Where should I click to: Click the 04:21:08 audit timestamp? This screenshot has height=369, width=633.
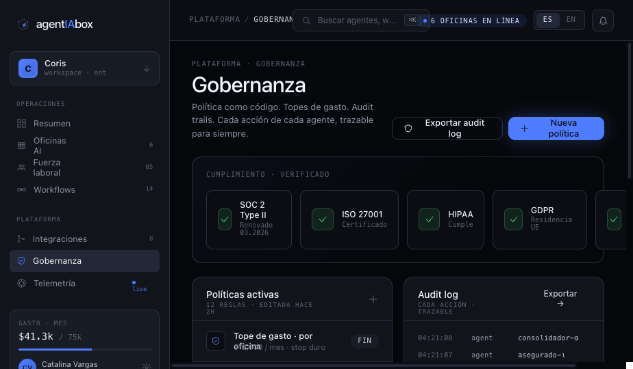click(435, 338)
